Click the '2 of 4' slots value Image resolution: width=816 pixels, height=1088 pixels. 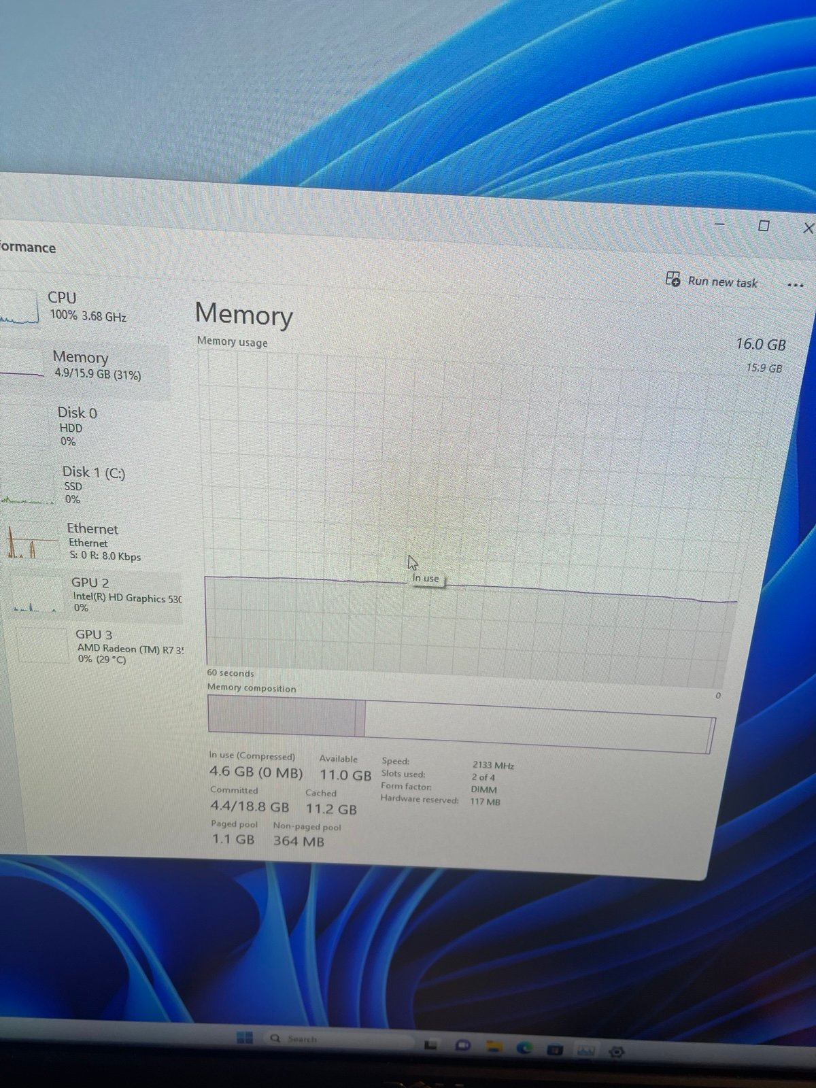point(483,777)
